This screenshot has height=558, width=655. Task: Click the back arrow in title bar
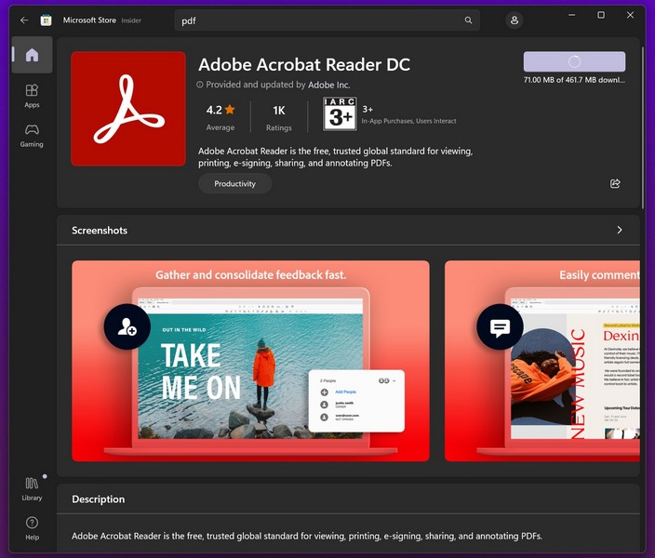coord(24,20)
